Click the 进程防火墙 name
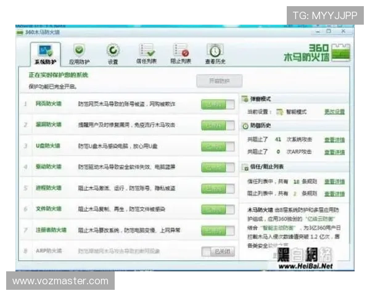 [x=49, y=188]
